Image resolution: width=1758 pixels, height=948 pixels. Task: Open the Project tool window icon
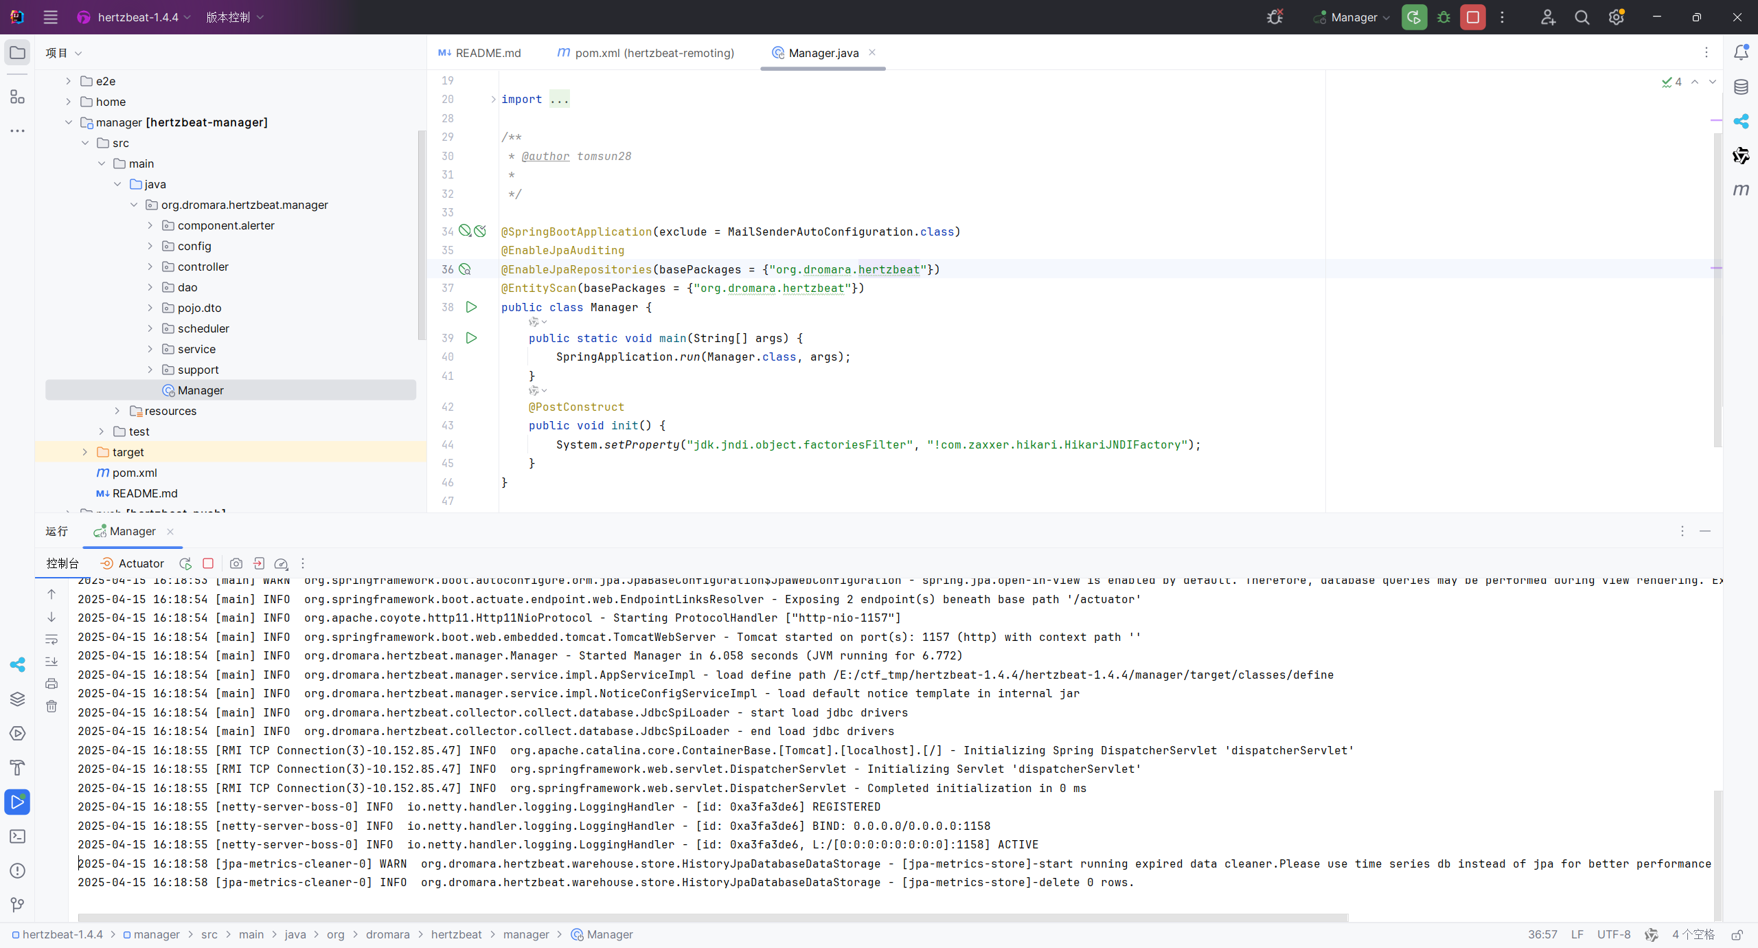pos(17,53)
